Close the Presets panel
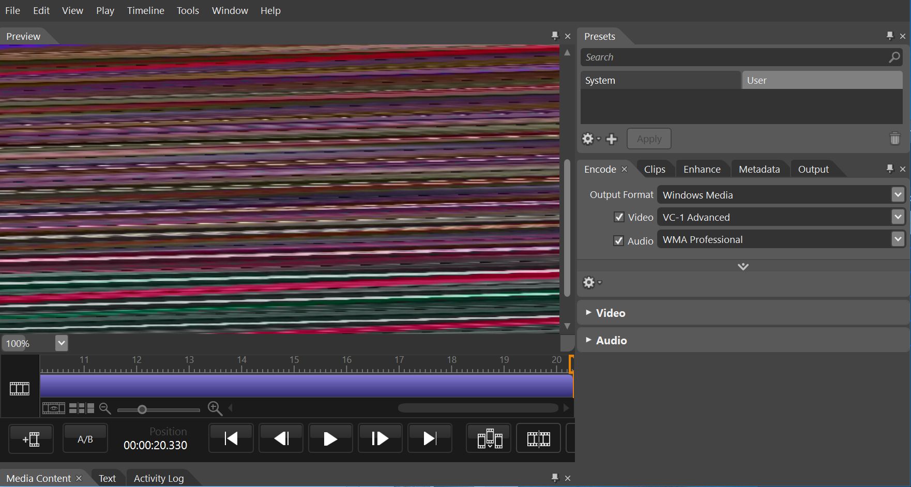911x487 pixels. tap(903, 36)
